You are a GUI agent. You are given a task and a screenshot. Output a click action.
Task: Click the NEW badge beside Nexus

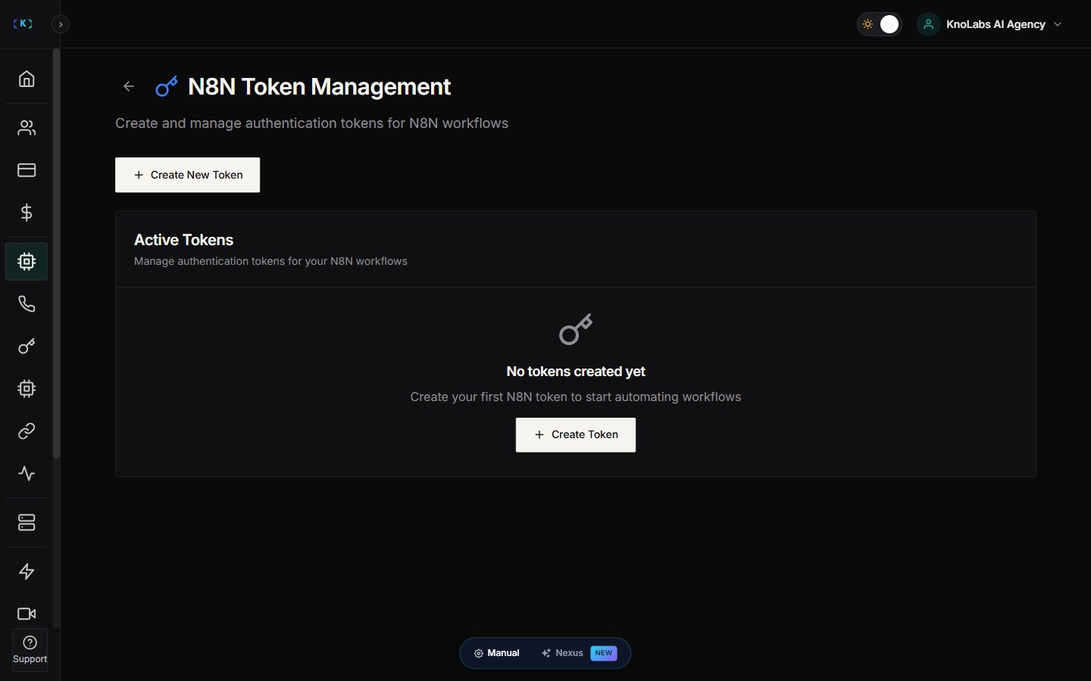[604, 653]
